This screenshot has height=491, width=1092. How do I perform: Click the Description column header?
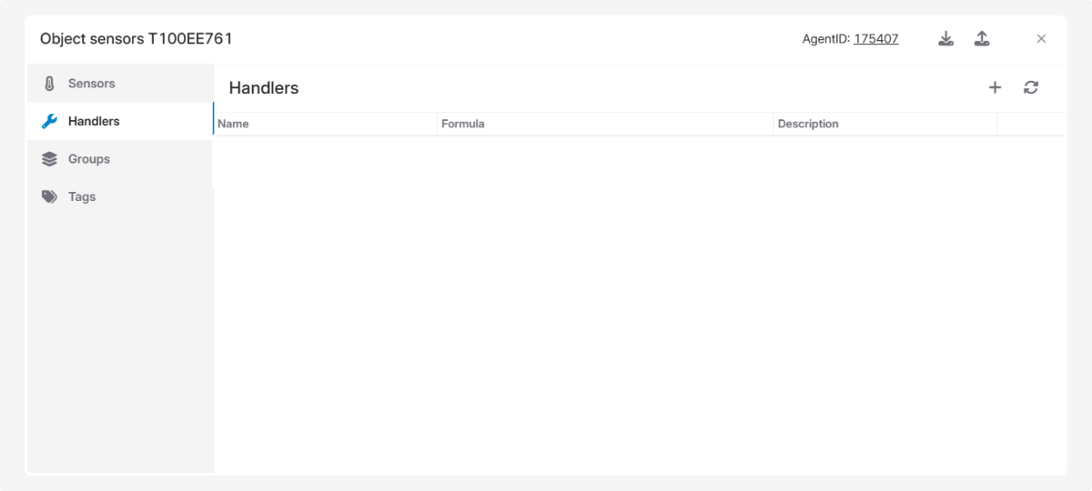pos(808,124)
